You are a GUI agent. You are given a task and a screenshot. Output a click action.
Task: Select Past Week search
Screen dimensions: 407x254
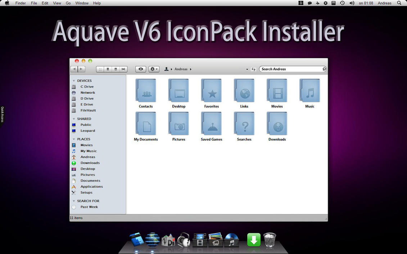(x=89, y=207)
